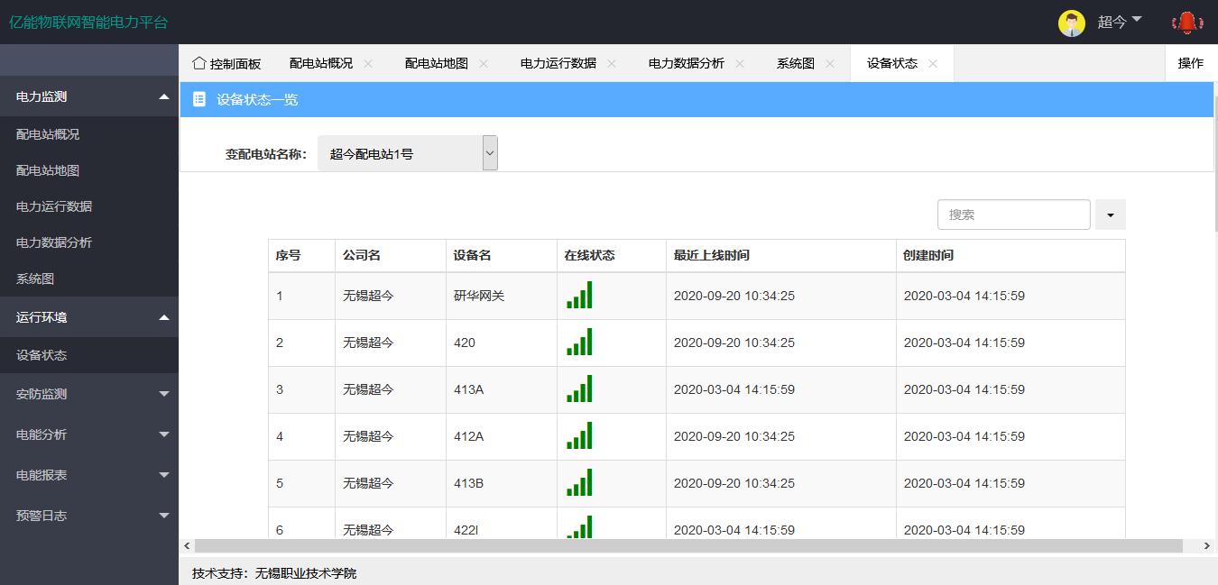Screen dimensions: 1218x585
Task: Open dropdown arrow next to search box
Action: (x=1110, y=215)
